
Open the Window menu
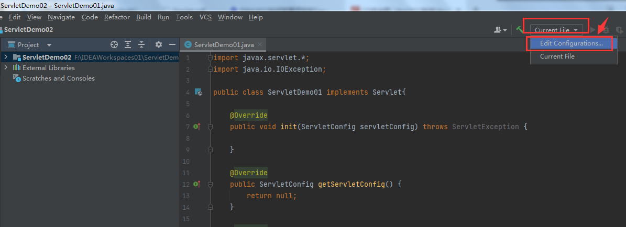coord(230,17)
